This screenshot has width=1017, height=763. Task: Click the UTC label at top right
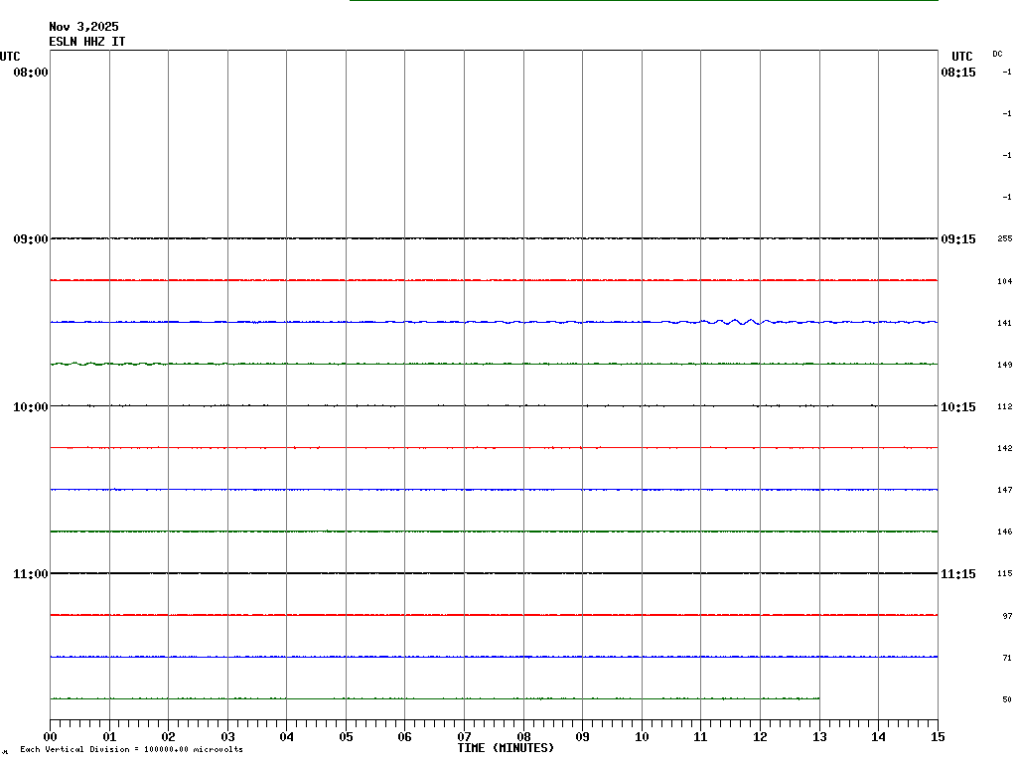[961, 57]
